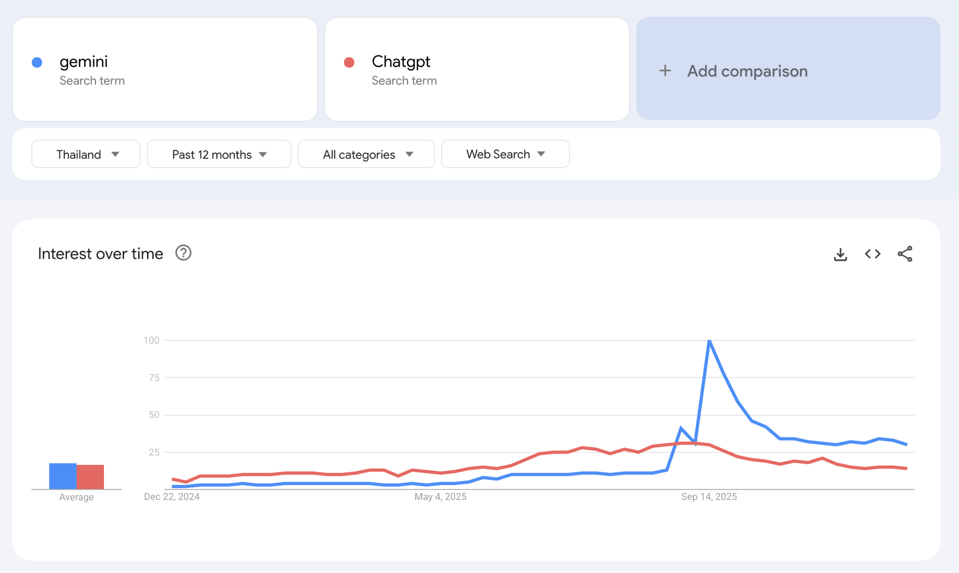Screen dimensions: 959x573
Task: Click the Average label below the bars
Action: point(76,497)
